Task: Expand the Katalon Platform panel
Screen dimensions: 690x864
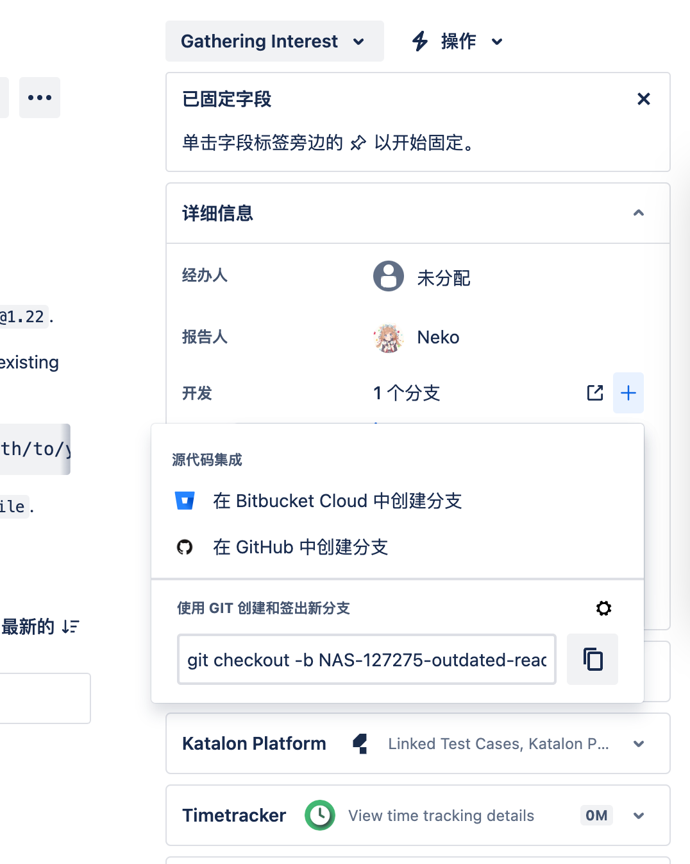Action: point(638,744)
